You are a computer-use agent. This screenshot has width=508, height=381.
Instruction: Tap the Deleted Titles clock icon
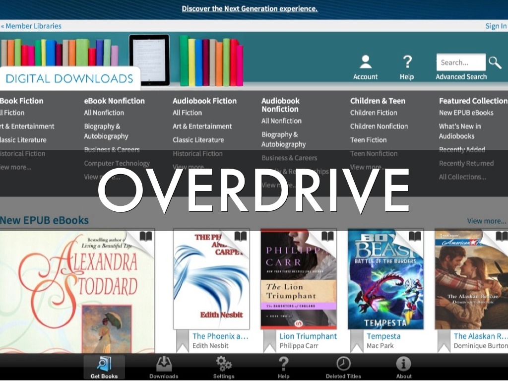(x=343, y=364)
